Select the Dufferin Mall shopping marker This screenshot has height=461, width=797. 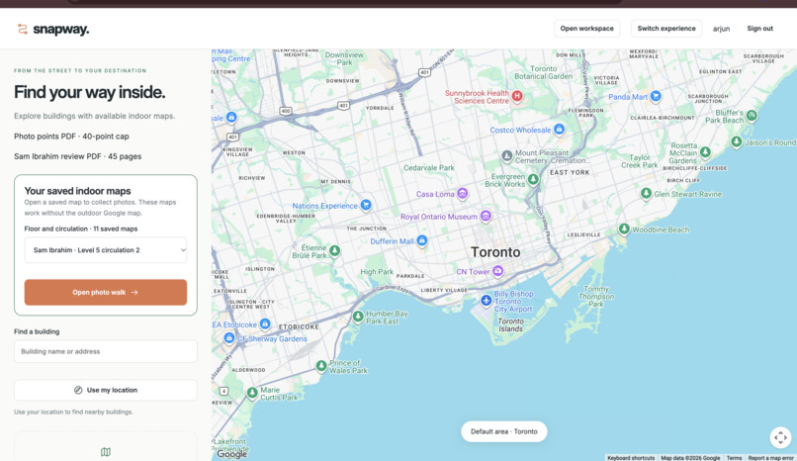click(x=422, y=240)
